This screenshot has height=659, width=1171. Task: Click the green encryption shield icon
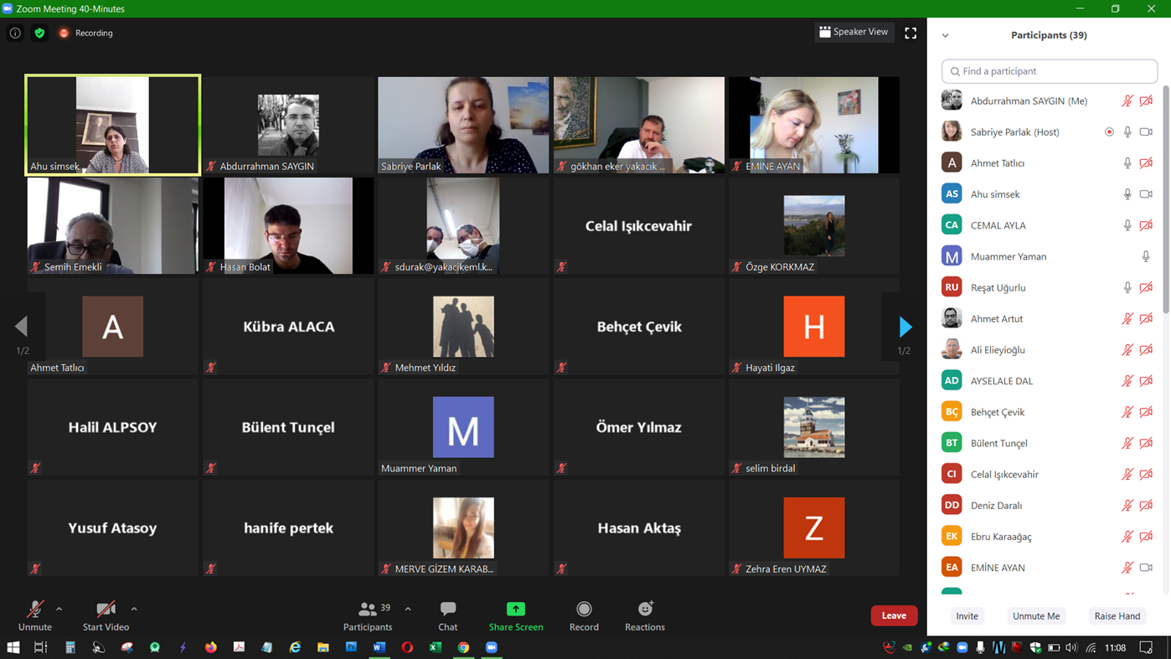click(39, 33)
